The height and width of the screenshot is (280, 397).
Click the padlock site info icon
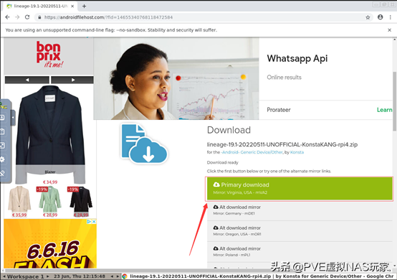tap(39, 17)
